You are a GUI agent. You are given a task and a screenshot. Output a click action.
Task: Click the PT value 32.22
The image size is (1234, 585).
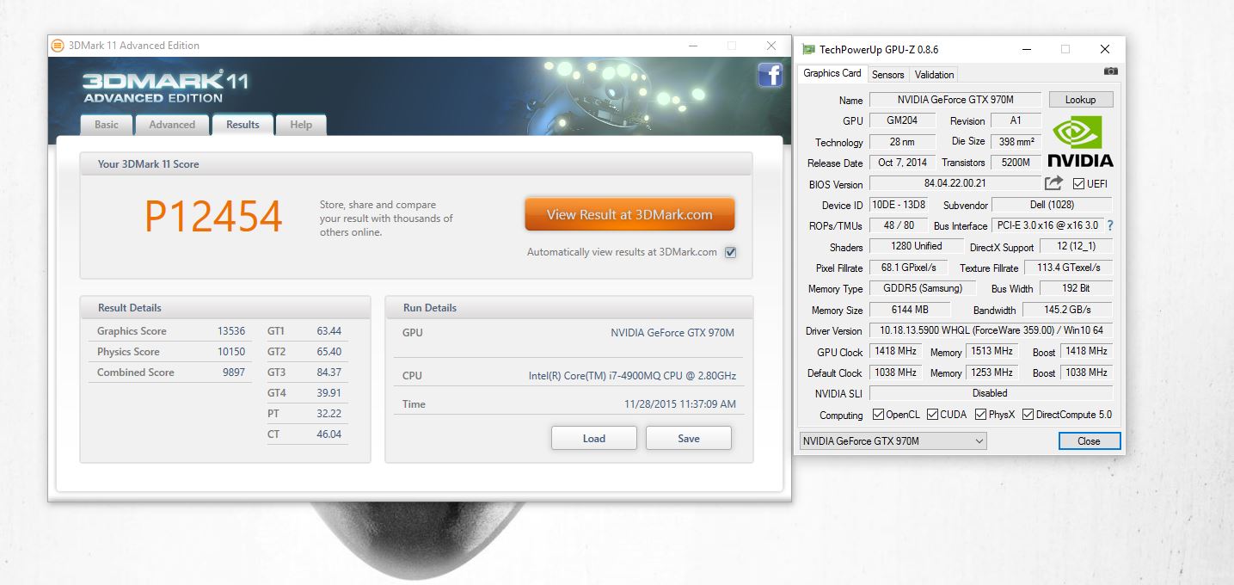[x=328, y=414]
